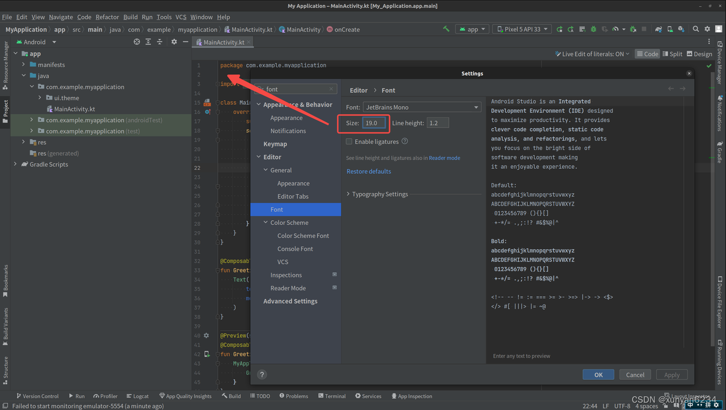
Task: Select Console Font settings entry
Action: [x=295, y=249]
